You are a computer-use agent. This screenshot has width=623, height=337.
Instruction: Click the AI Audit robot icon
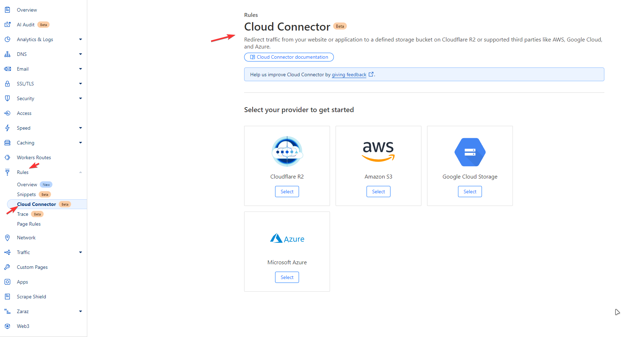pos(7,25)
